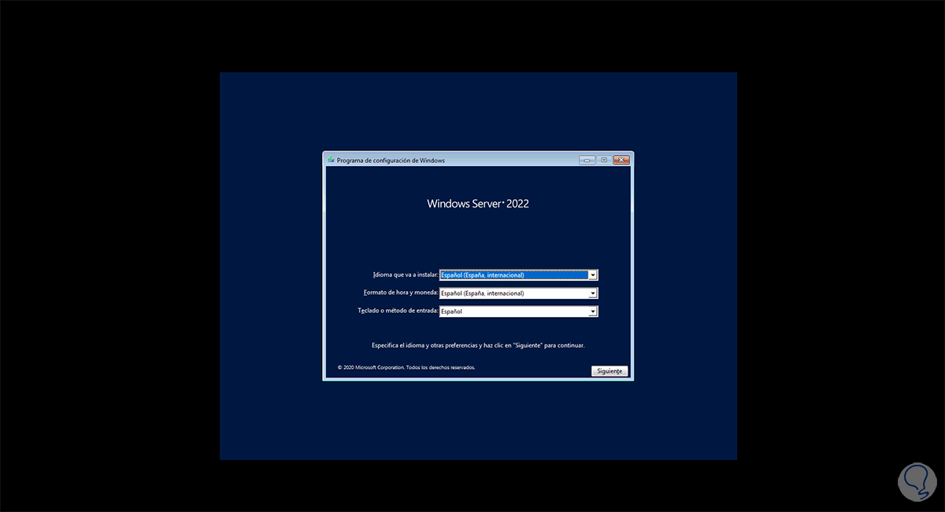This screenshot has height=512, width=945.
Task: Maximize the Windows setup window
Action: 604,160
